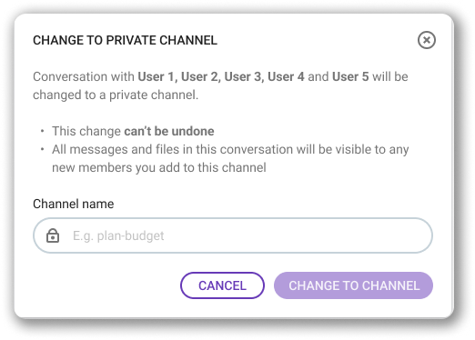
Task: Confirm with Change to Channel button
Action: point(353,285)
